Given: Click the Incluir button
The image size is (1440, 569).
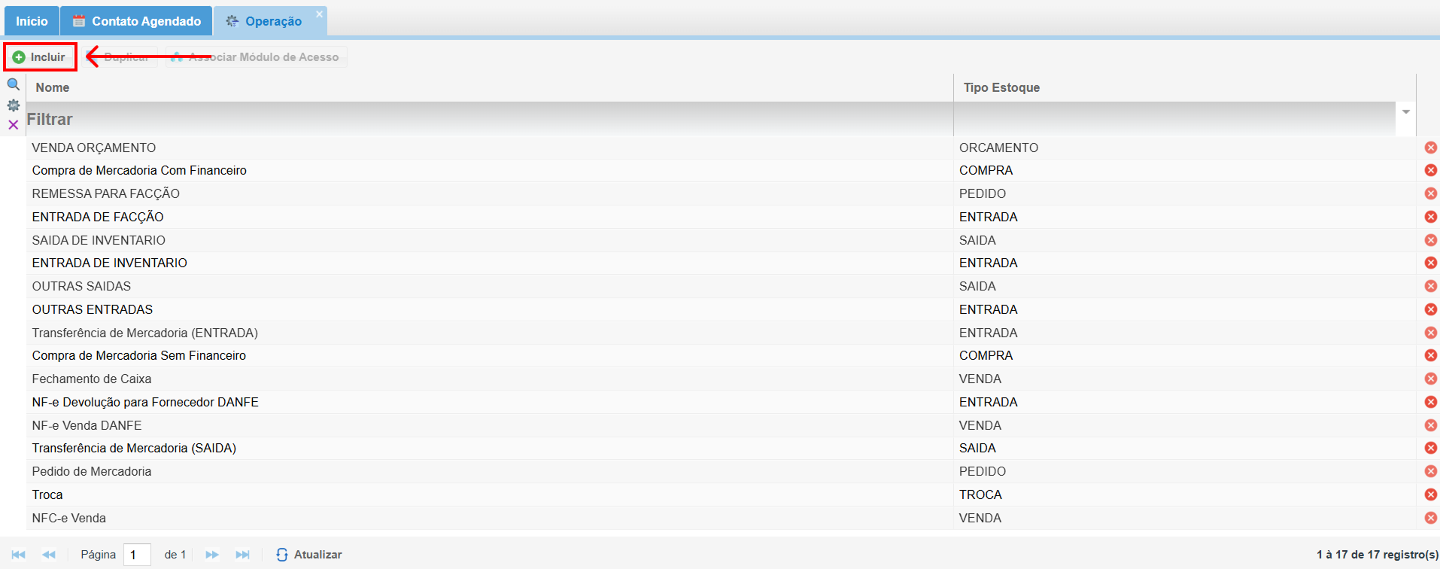Looking at the screenshot, I should pyautogui.click(x=41, y=57).
